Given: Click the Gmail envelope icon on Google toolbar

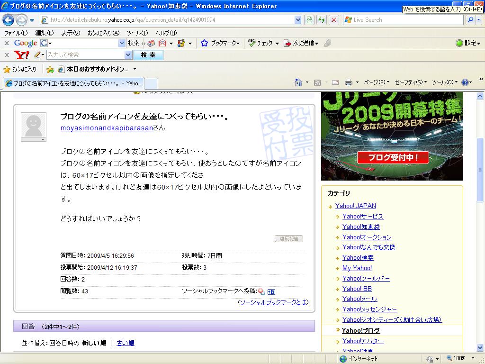Looking at the screenshot, I should pos(162,43).
